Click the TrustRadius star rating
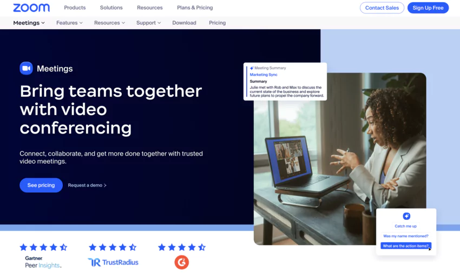This screenshot has height=280, width=460. pyautogui.click(x=113, y=248)
